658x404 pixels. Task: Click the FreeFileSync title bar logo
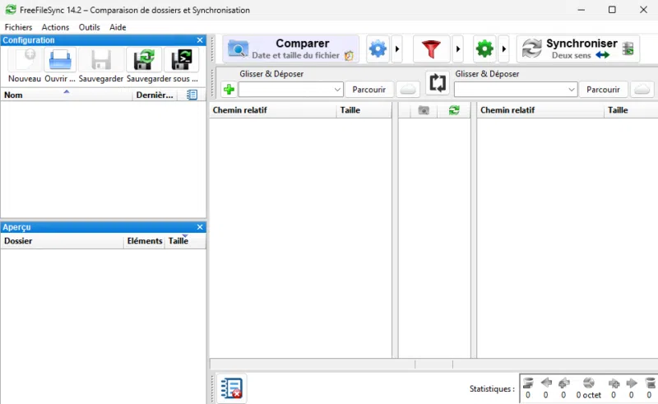click(x=11, y=10)
